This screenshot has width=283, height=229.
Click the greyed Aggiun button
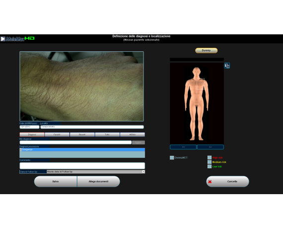[139, 142]
